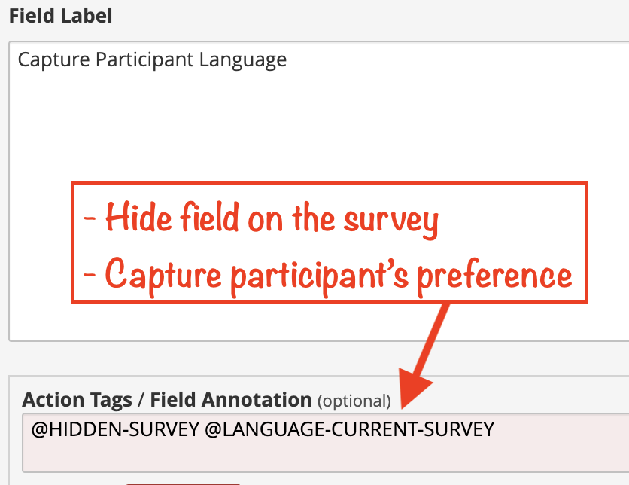Click the @HIDDEN-SURVEY action tag text
Screen dimensions: 629x485
[115, 429]
